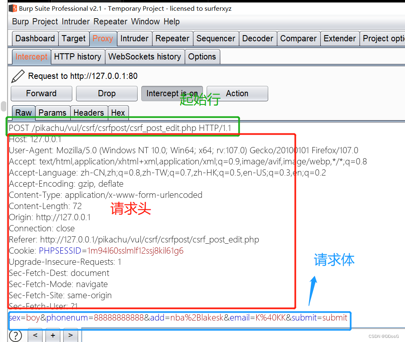Click the pencil edit target icon
Viewport: 405px width, 342px height.
(x=18, y=76)
